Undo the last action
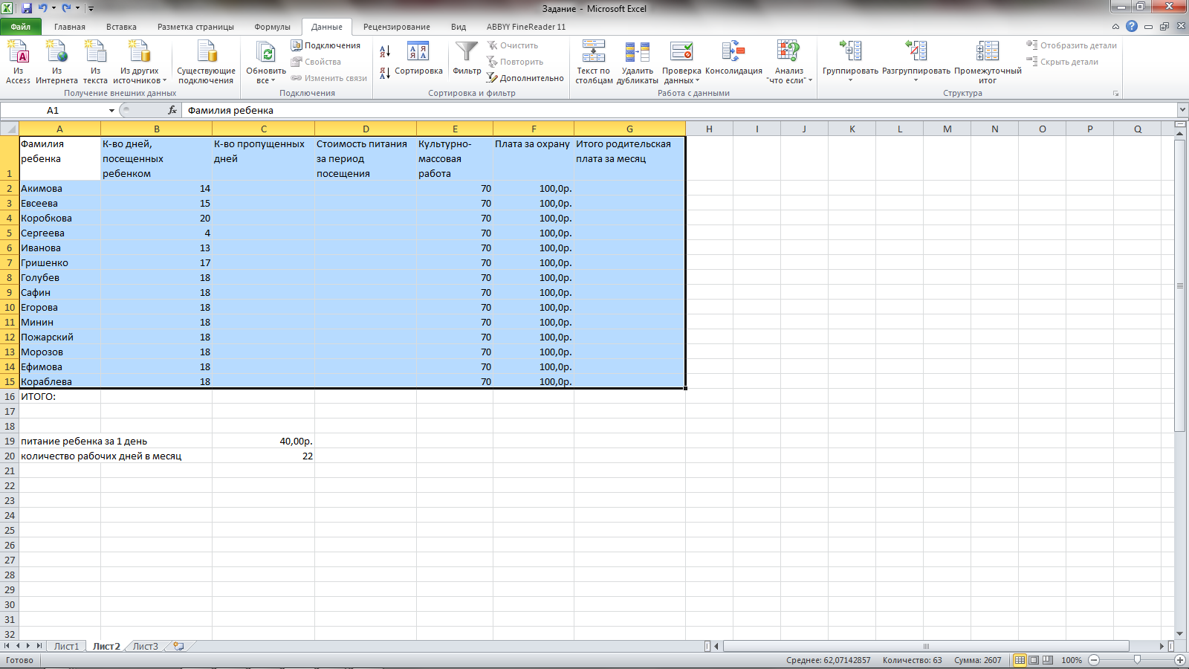This screenshot has height=669, width=1189. tap(43, 8)
